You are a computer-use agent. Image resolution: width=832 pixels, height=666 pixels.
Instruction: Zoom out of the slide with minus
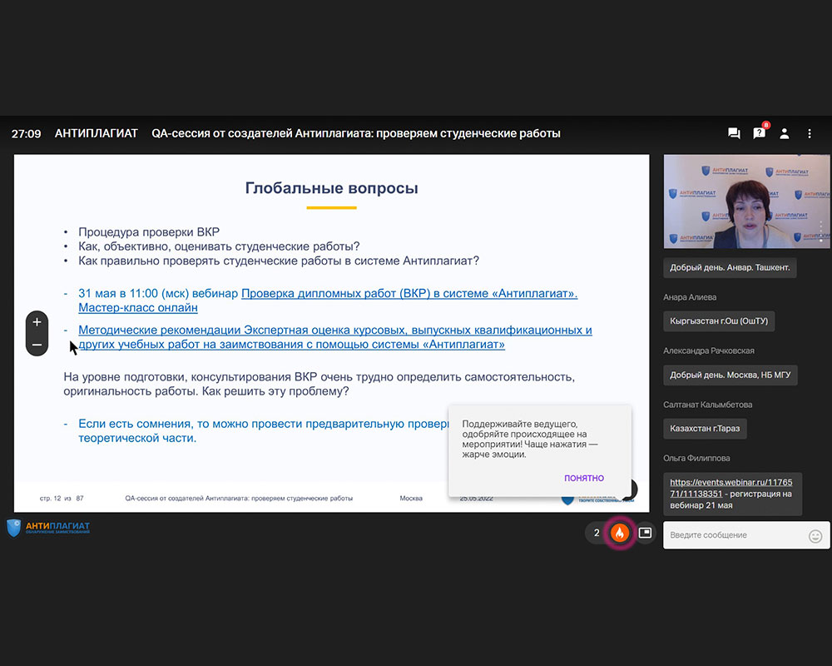point(37,345)
